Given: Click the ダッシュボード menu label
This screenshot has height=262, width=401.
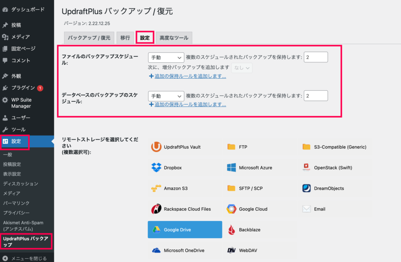Looking at the screenshot, I should 28,10.
